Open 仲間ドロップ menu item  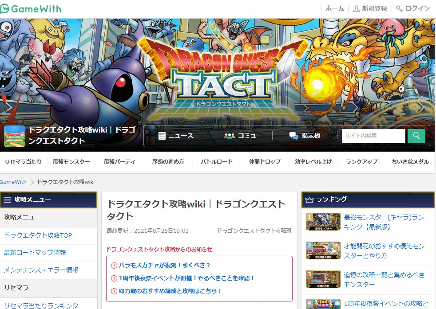click(x=265, y=161)
